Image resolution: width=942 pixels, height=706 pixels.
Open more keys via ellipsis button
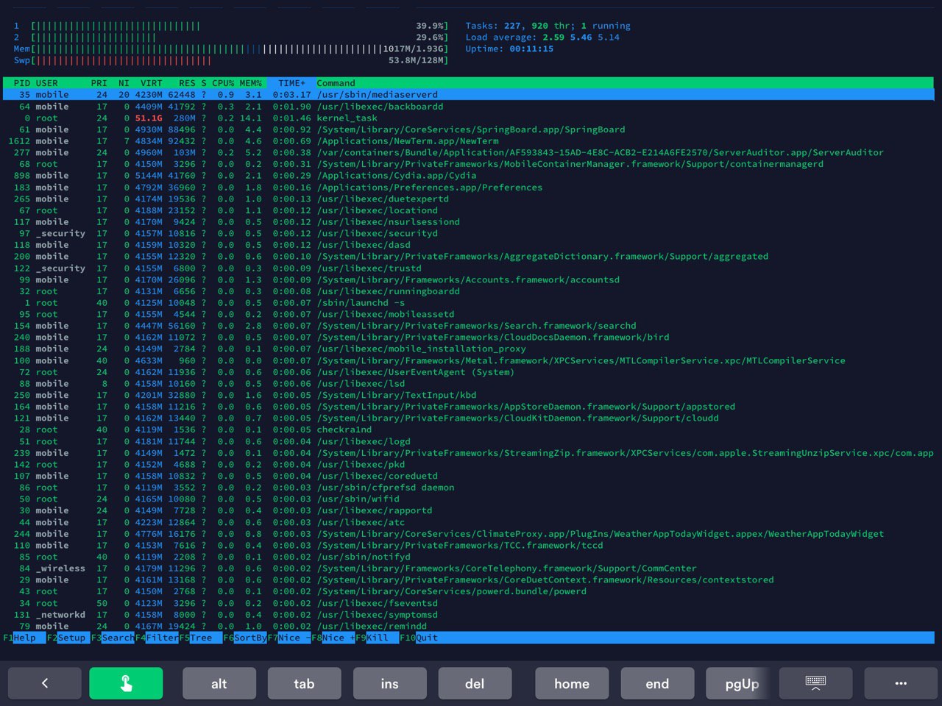pos(901,683)
